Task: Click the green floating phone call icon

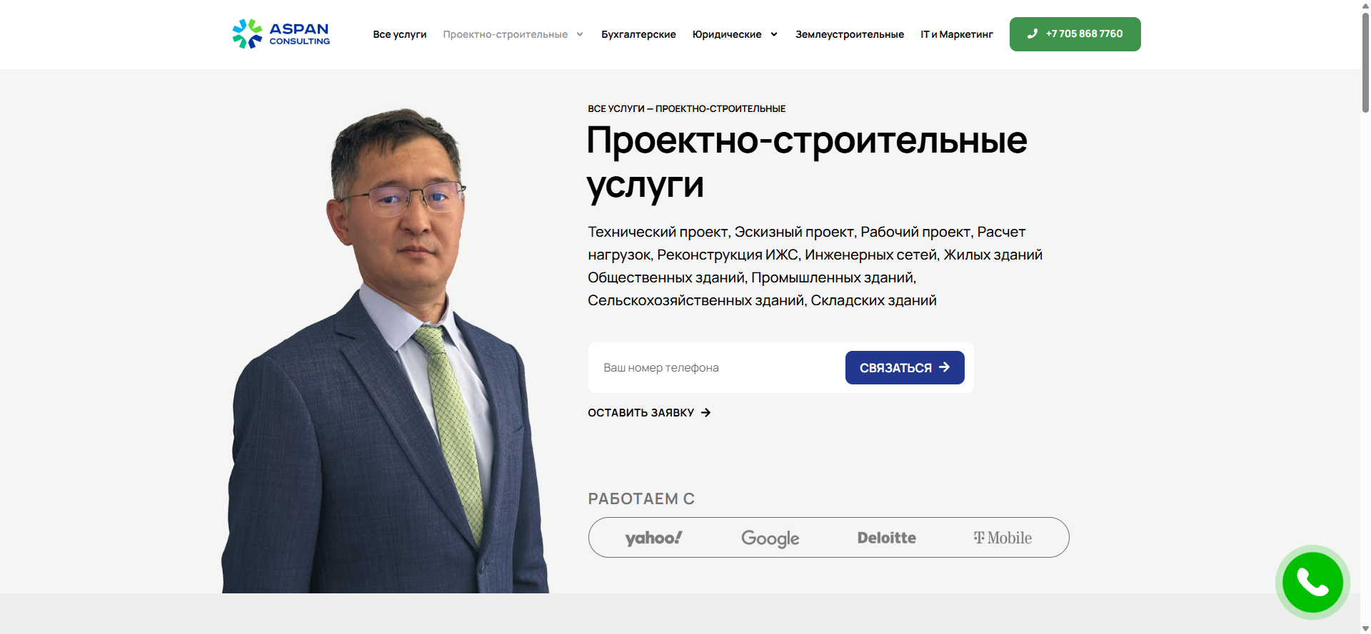Action: pos(1312,582)
